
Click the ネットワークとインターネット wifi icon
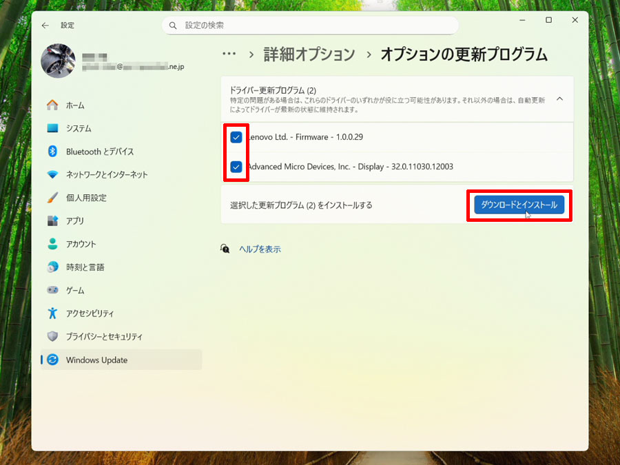point(52,174)
